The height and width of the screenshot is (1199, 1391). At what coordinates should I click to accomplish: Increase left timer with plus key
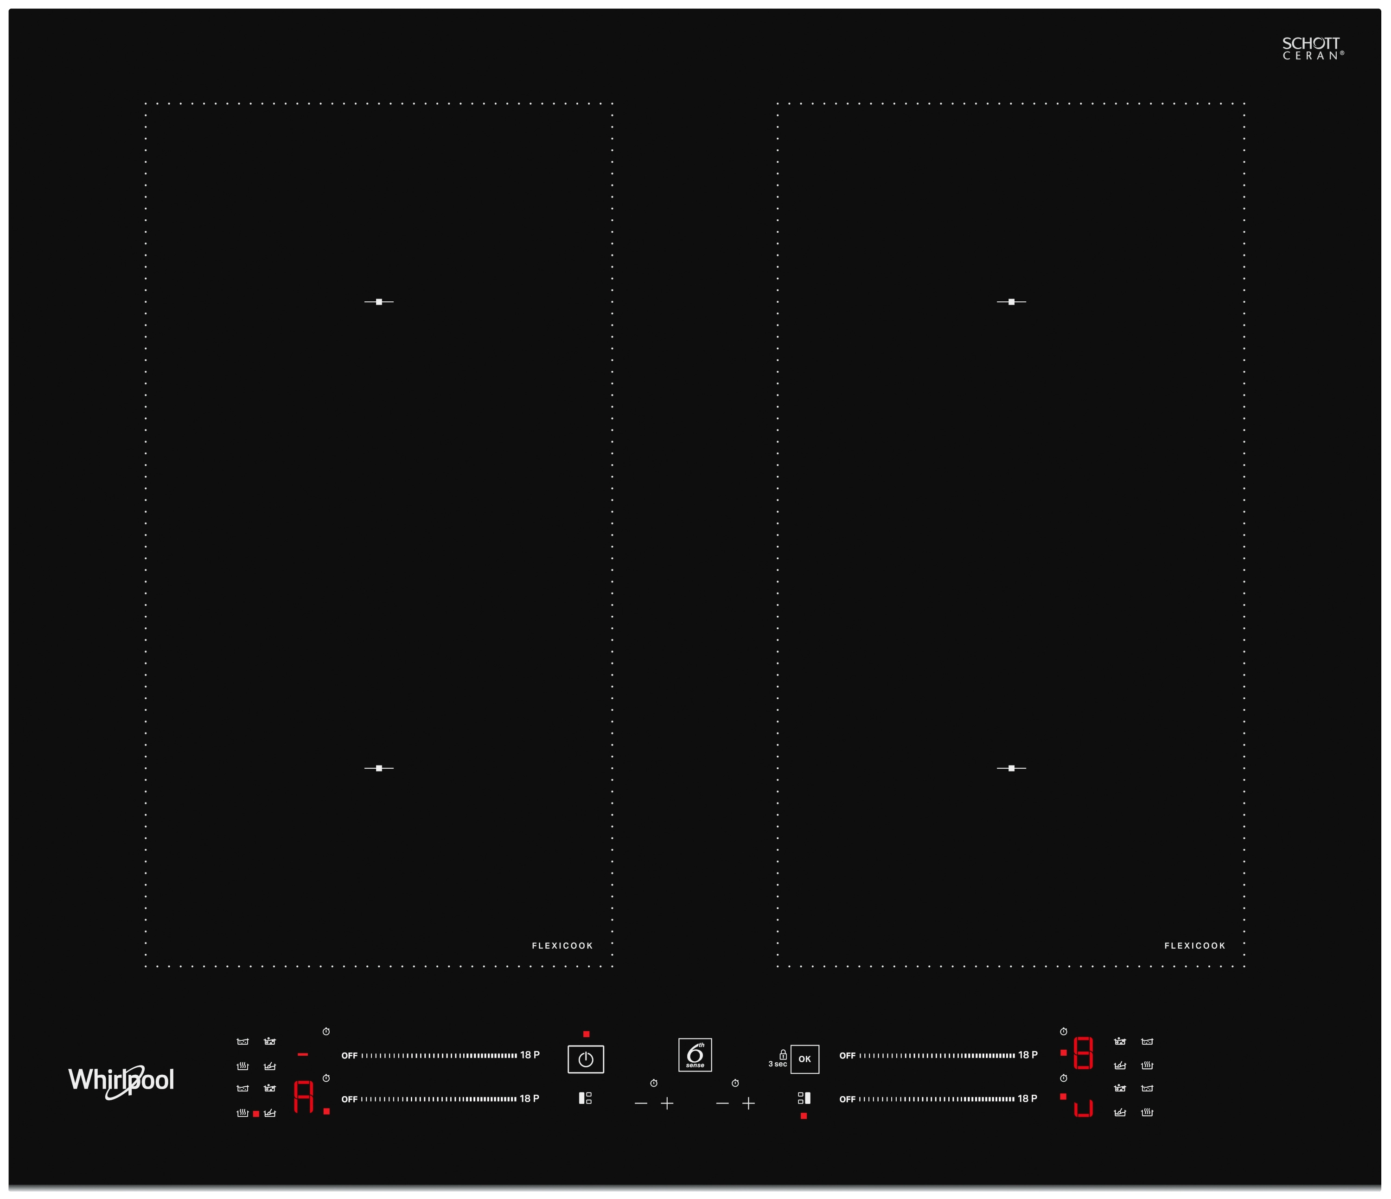click(667, 1103)
